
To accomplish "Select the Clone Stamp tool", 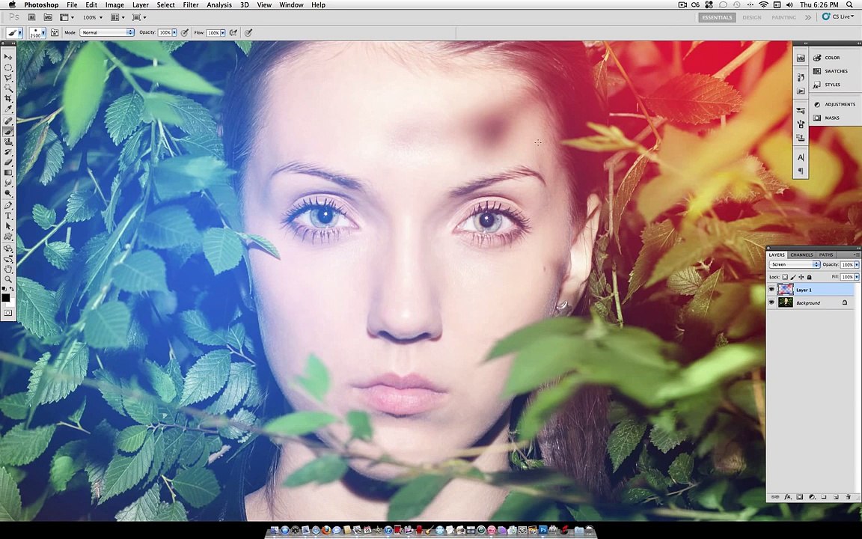I will tap(8, 141).
